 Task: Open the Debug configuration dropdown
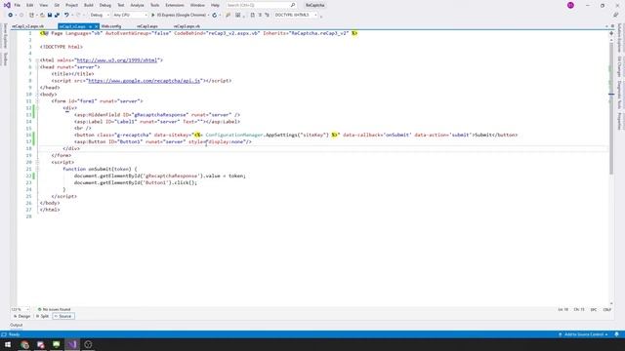click(100, 16)
